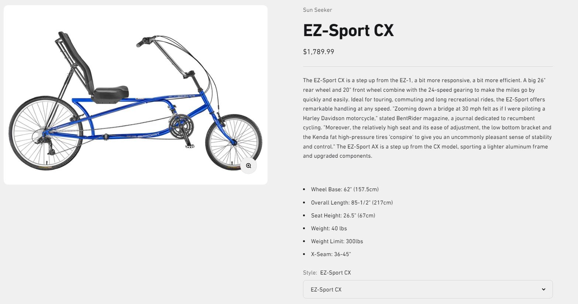Select the Wheel Base specification bullet
Viewport: 578px width, 304px height.
(345, 189)
